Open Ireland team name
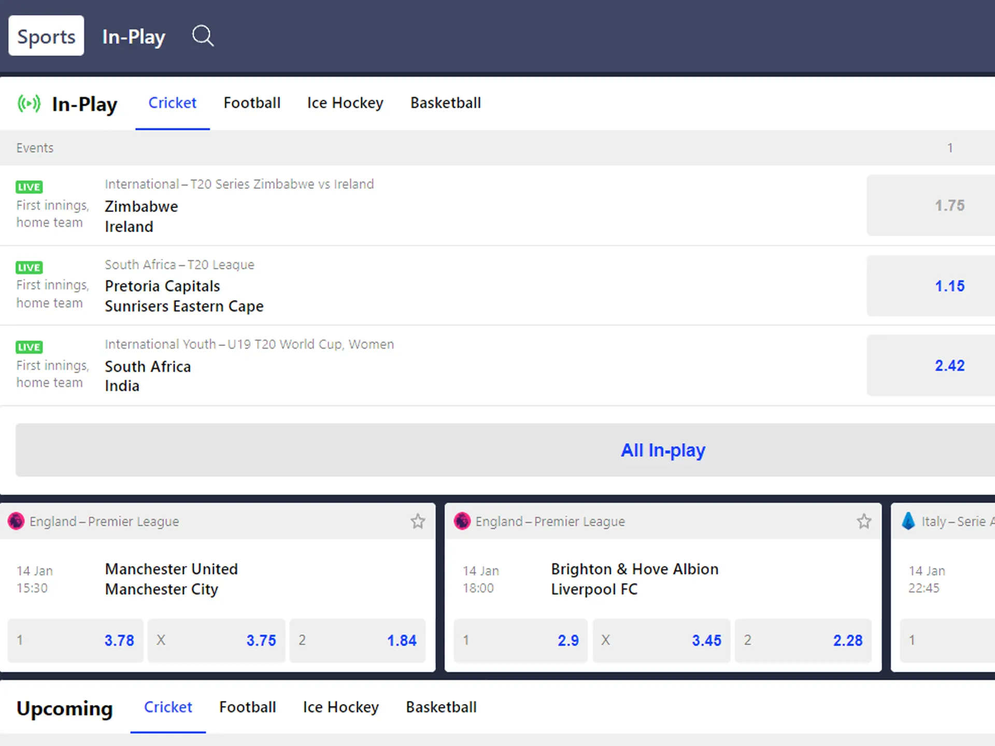This screenshot has height=746, width=995. [x=129, y=226]
